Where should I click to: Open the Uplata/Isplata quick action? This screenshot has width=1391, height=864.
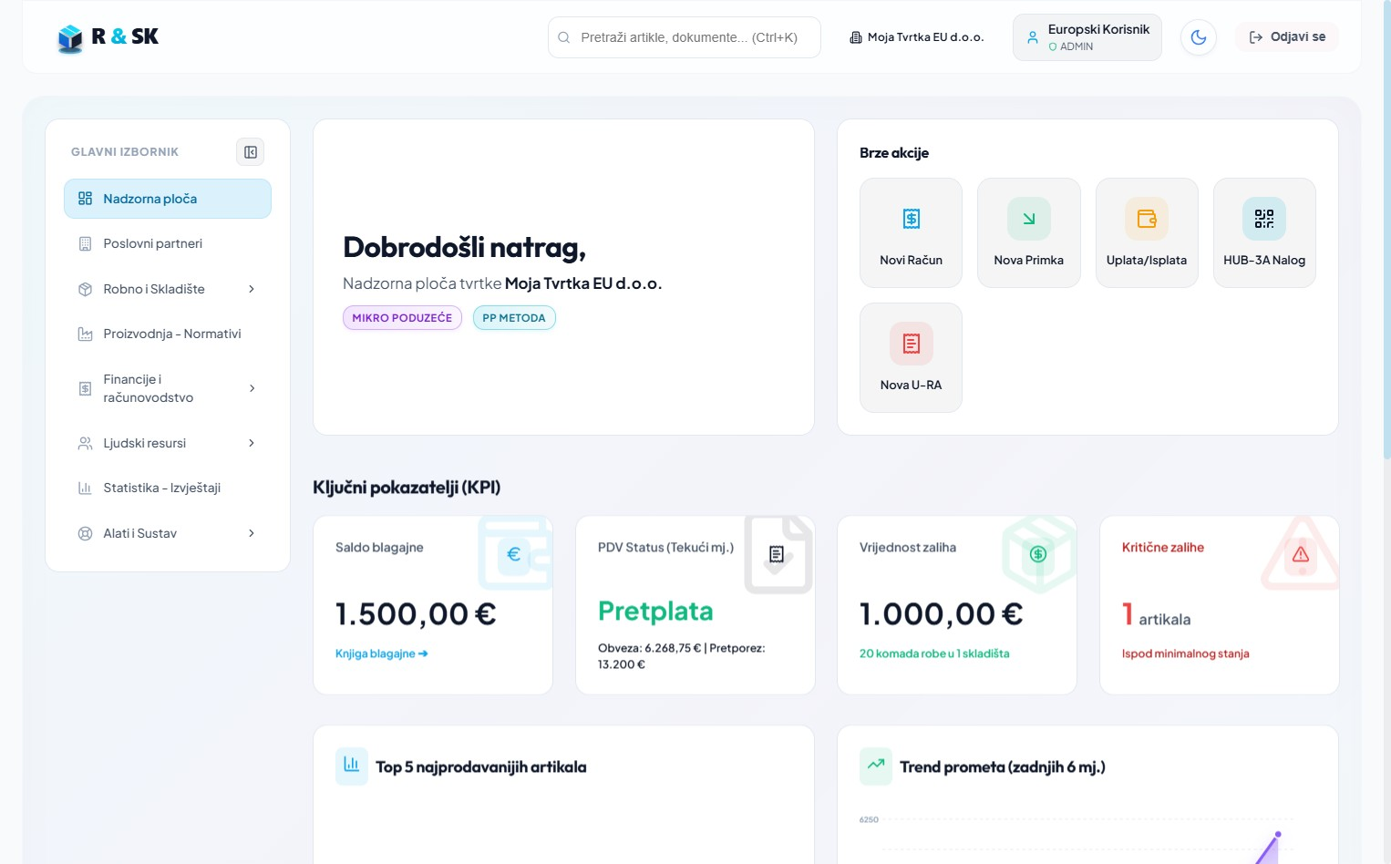pos(1147,232)
